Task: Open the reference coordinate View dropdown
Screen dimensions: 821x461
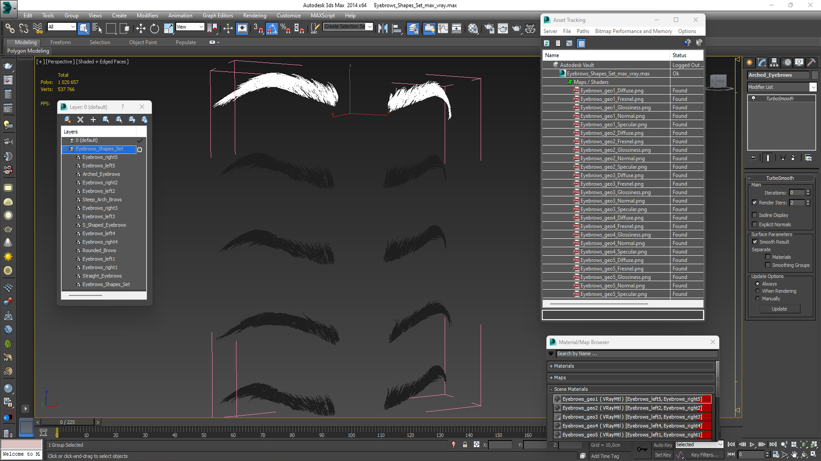Action: 190,26
